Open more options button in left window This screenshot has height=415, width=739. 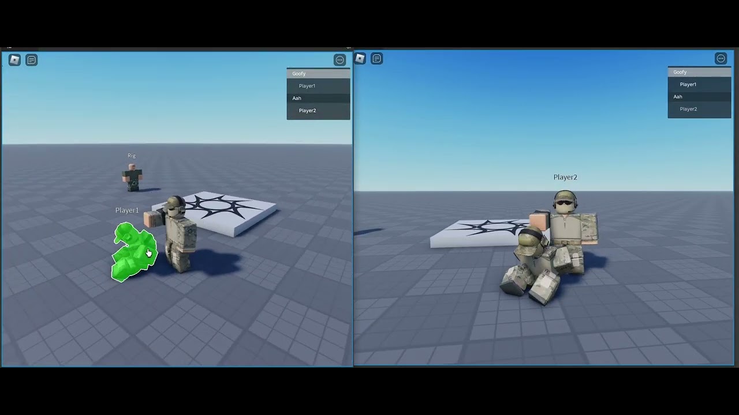340,60
